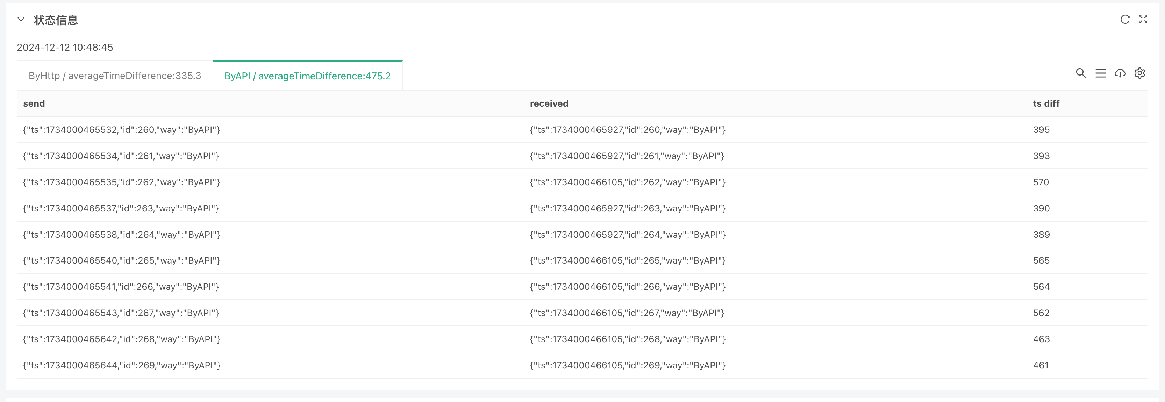This screenshot has height=402, width=1165.
Task: Collapse the 状态信息 panel chevron
Action: pos(21,20)
